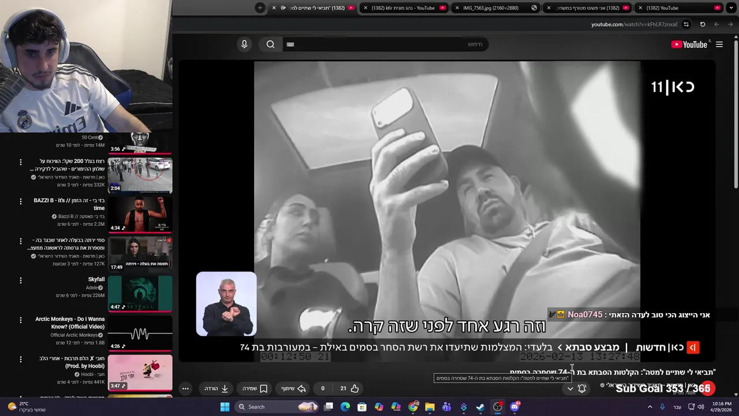
Task: Expand subscription notification options chevron
Action: [570, 389]
